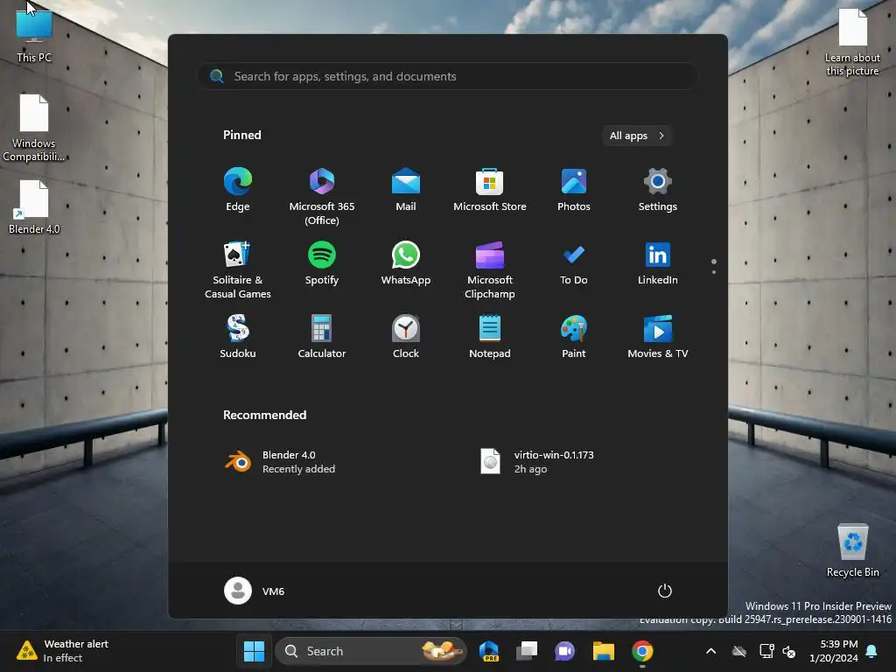Image resolution: width=896 pixels, height=672 pixels.
Task: Expand the All apps list
Action: 637,136
